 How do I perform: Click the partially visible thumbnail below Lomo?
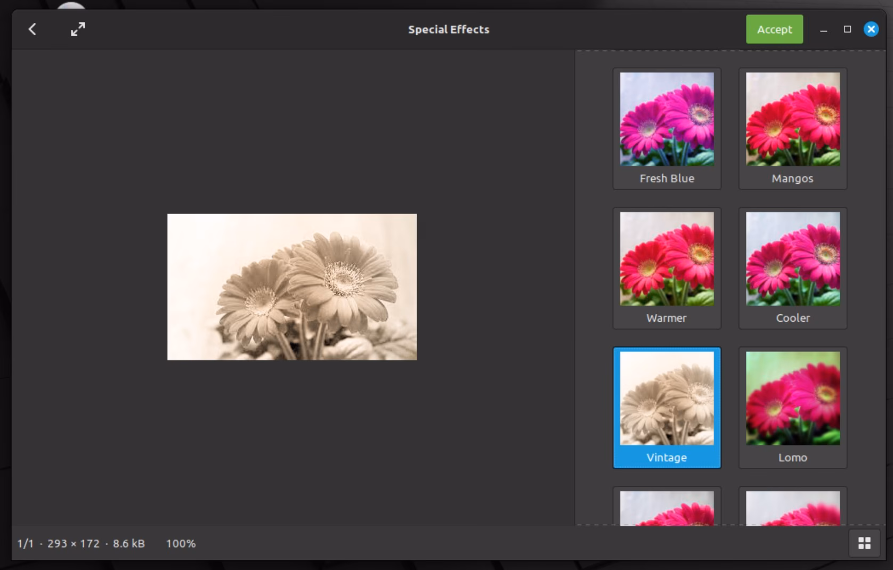[x=792, y=507]
